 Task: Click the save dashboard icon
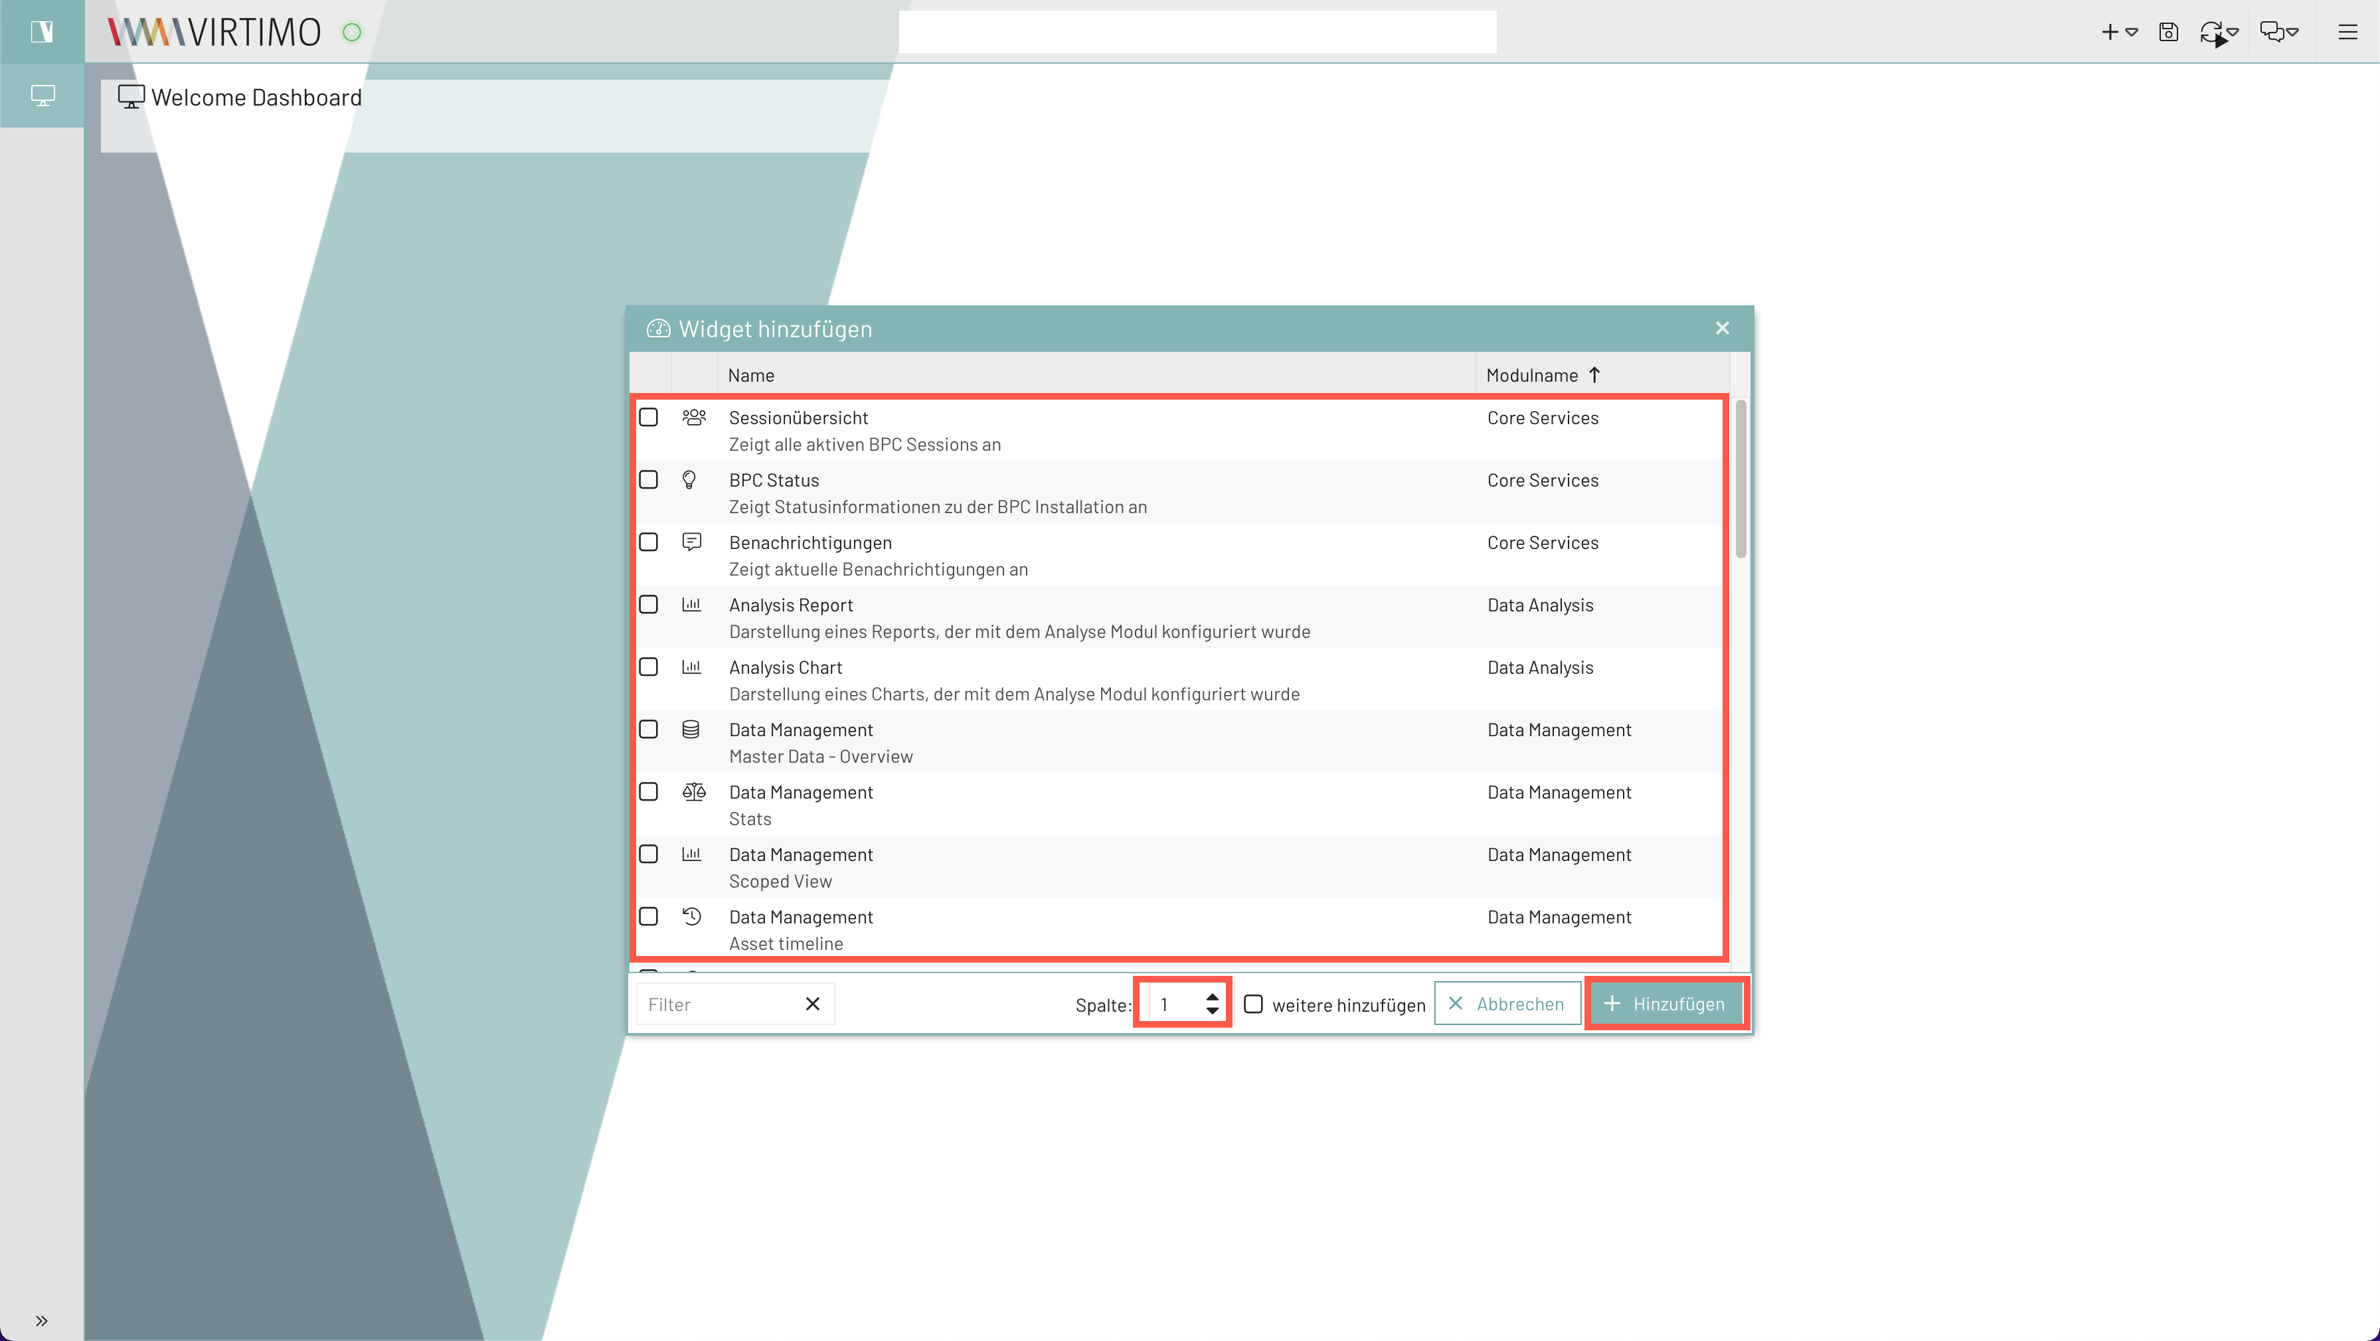pos(2167,33)
